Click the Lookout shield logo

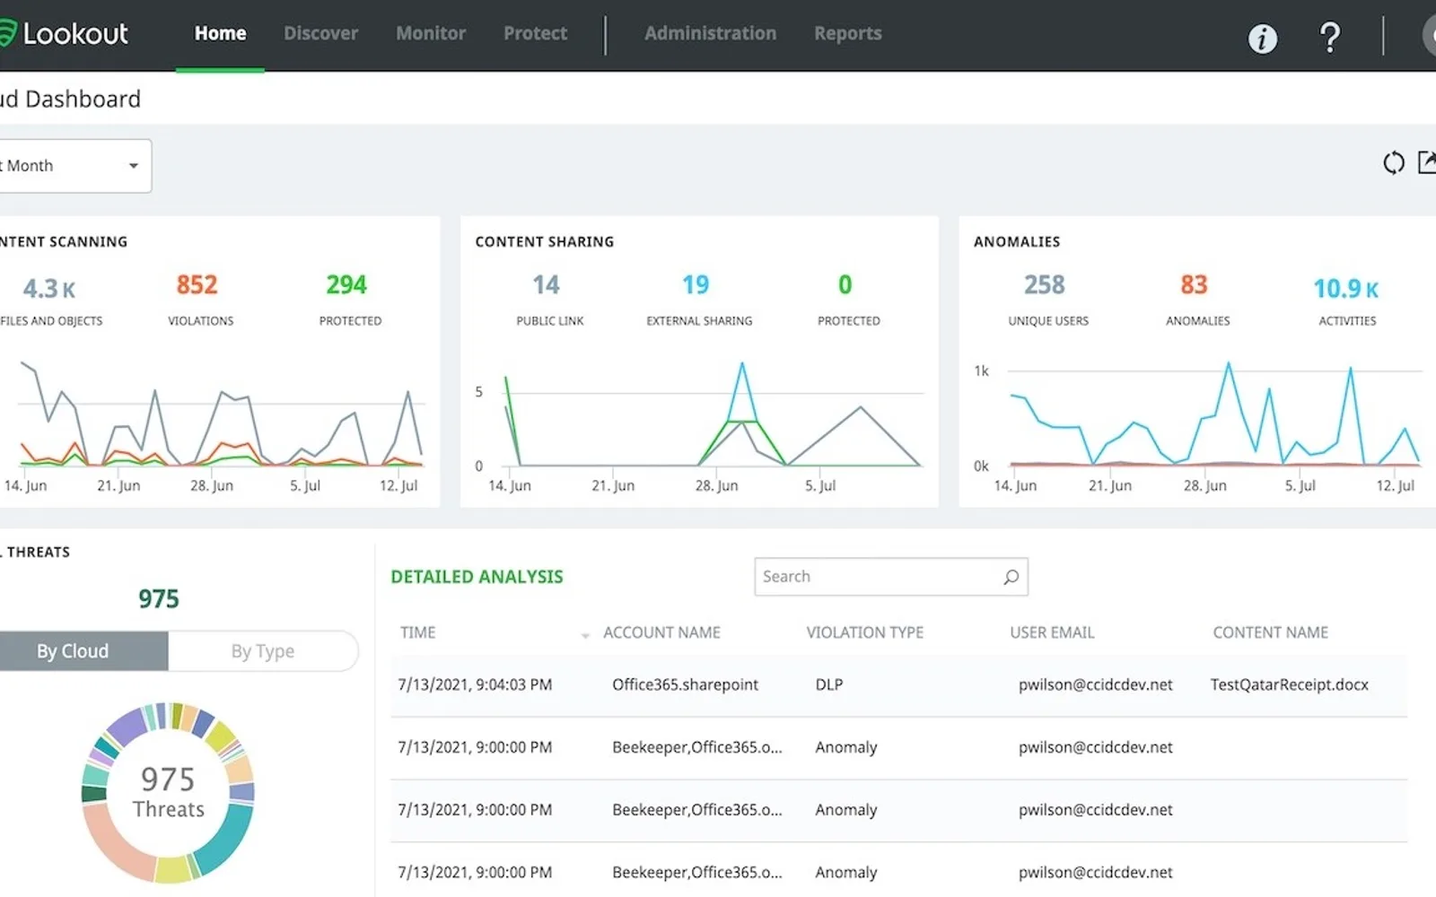coord(7,33)
